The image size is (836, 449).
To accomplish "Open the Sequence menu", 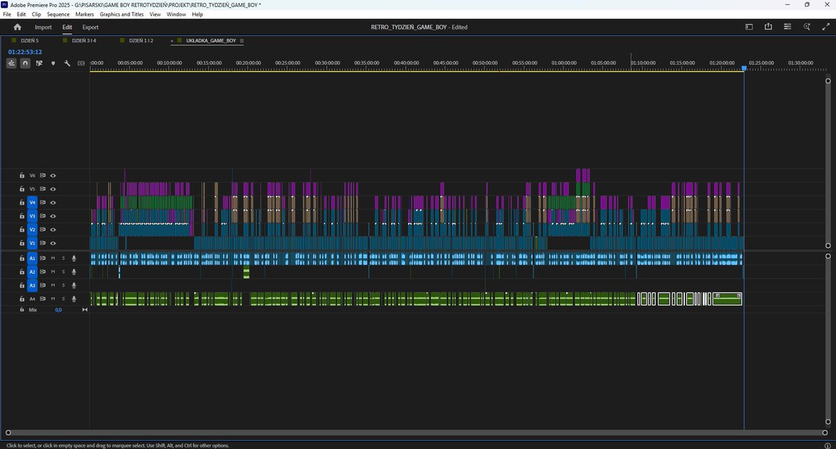I will [59, 14].
